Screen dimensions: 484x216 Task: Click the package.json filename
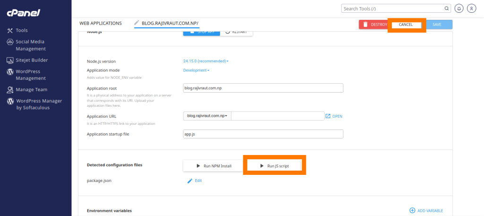[99, 181]
